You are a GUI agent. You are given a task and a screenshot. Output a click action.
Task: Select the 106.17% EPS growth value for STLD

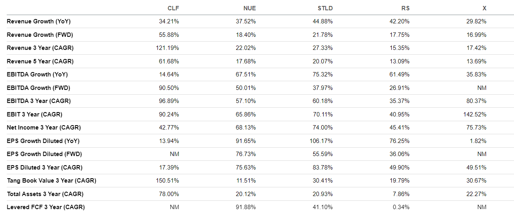tap(321, 141)
